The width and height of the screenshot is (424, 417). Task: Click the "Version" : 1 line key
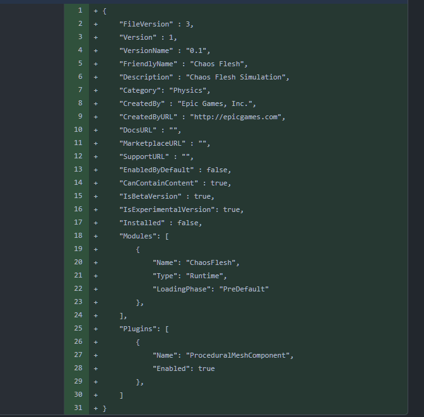coord(138,37)
